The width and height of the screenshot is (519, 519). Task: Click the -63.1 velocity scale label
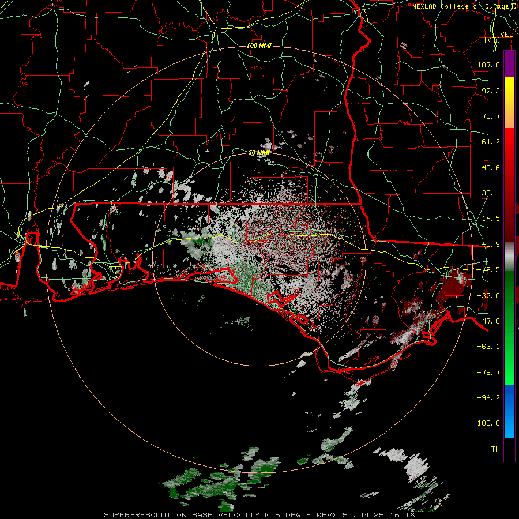pos(488,347)
